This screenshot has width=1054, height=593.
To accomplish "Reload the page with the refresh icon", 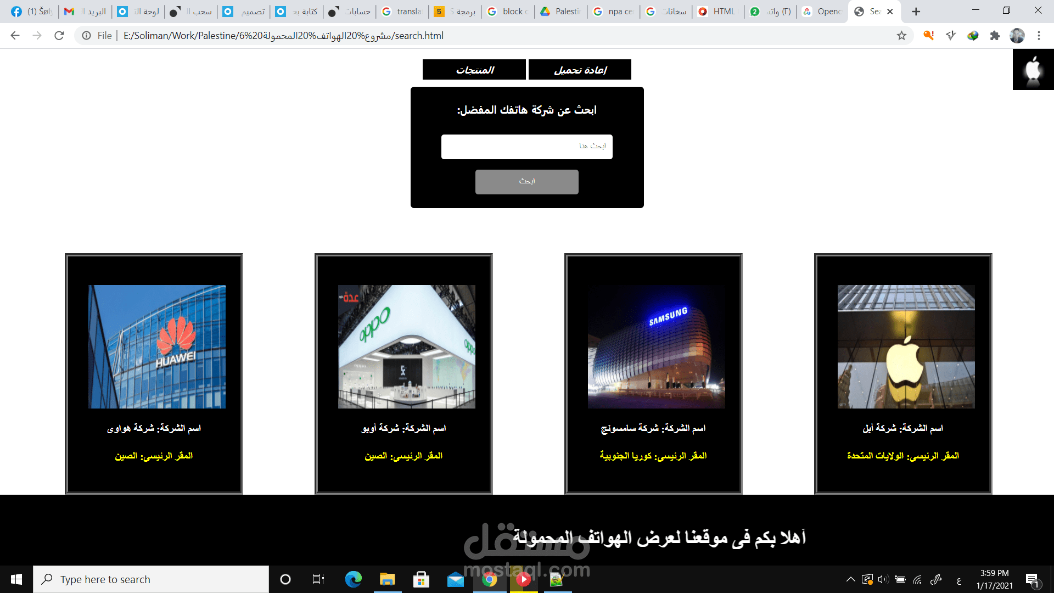I will coord(59,36).
